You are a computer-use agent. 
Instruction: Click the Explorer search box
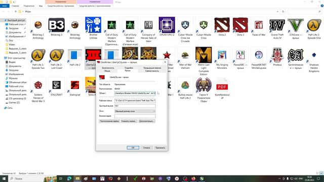click(305, 12)
